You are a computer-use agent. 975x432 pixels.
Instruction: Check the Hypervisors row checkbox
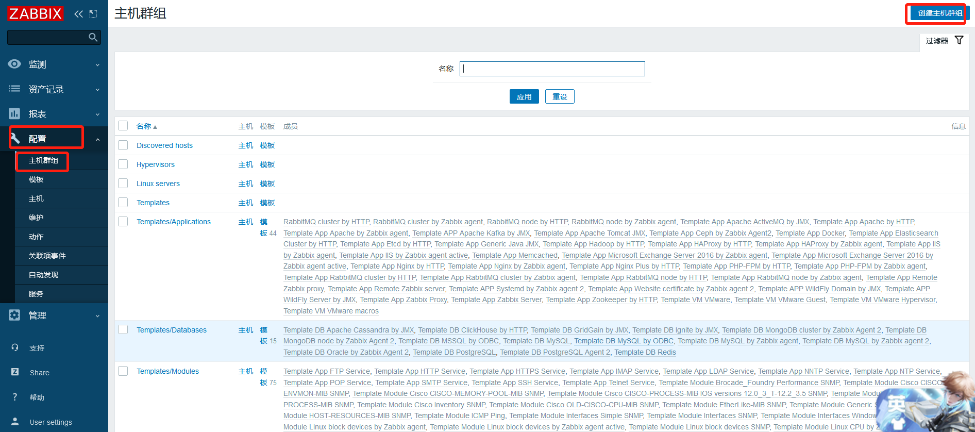[x=123, y=164]
